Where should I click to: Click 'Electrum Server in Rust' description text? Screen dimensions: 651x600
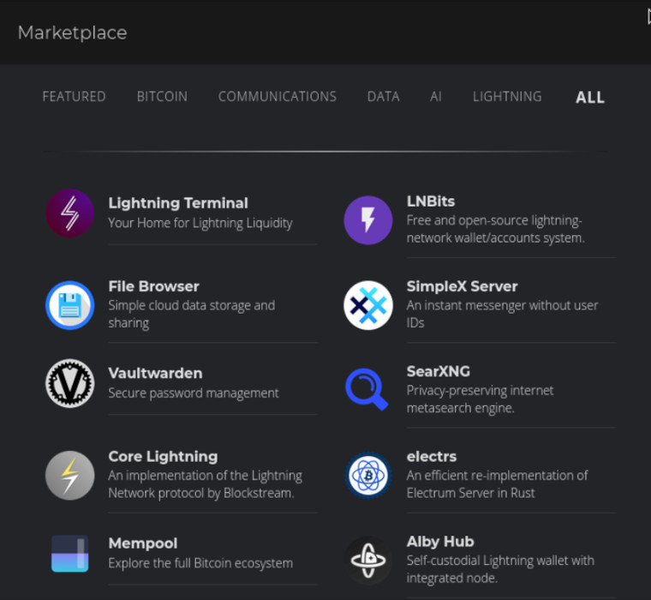click(x=470, y=493)
